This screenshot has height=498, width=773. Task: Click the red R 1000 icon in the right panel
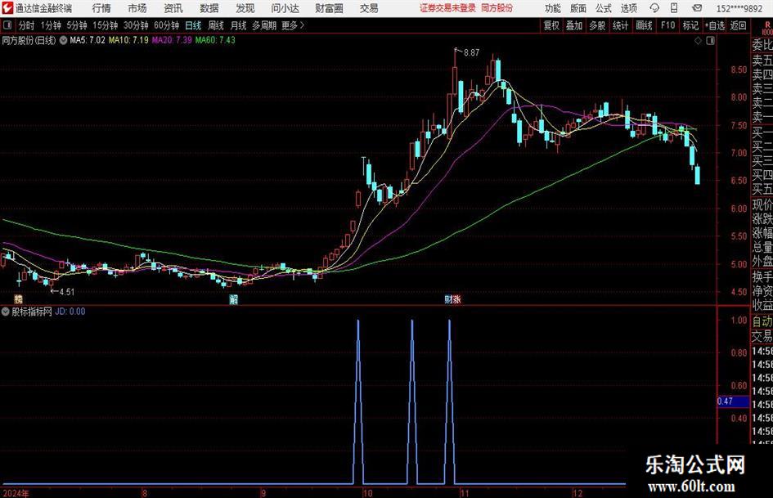(767, 29)
